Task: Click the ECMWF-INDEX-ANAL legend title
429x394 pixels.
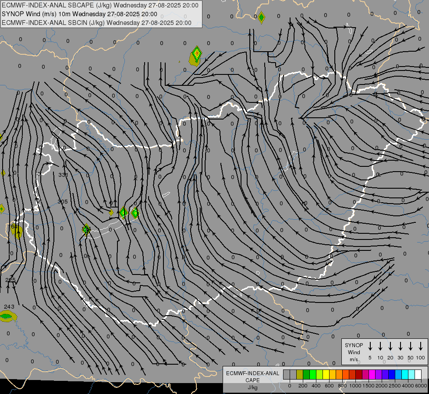Action: click(253, 373)
